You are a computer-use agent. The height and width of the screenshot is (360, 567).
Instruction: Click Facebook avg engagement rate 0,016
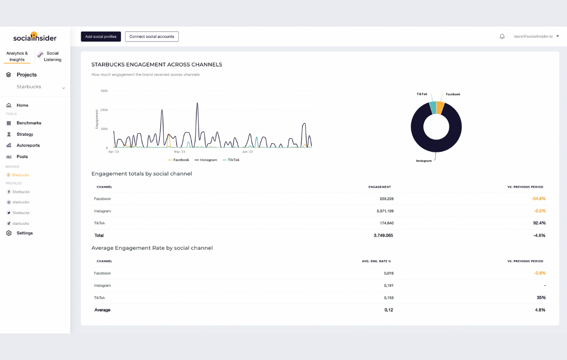(x=389, y=273)
